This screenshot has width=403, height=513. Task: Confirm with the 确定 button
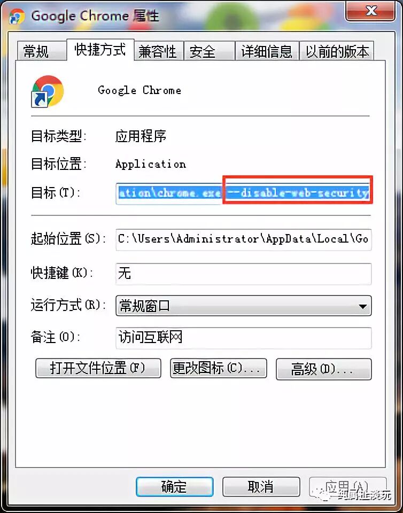coord(175,487)
